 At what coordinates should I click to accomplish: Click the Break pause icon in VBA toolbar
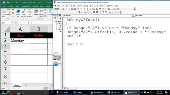point(88,9)
